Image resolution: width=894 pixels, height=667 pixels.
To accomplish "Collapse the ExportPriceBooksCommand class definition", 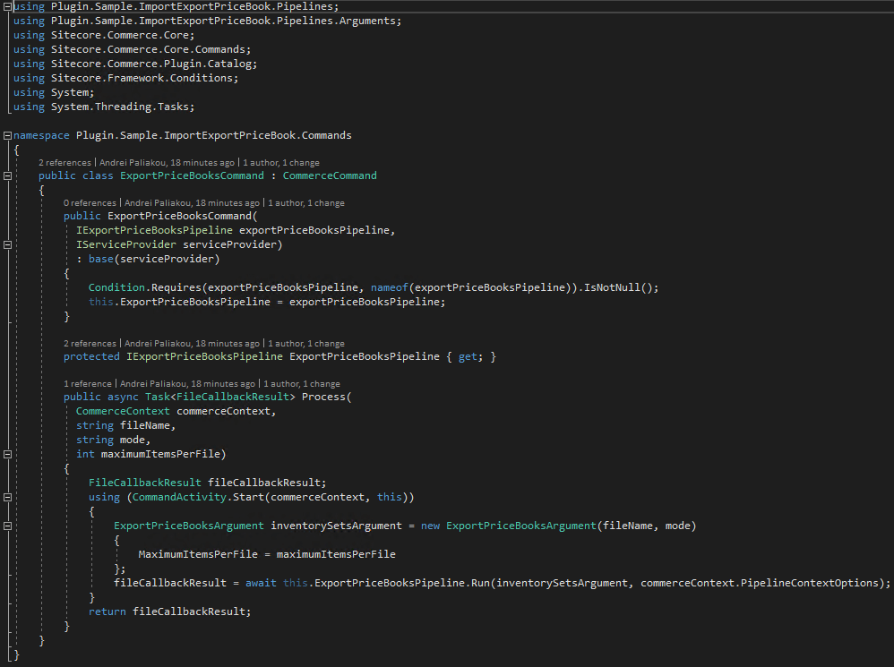I will 7,176.
